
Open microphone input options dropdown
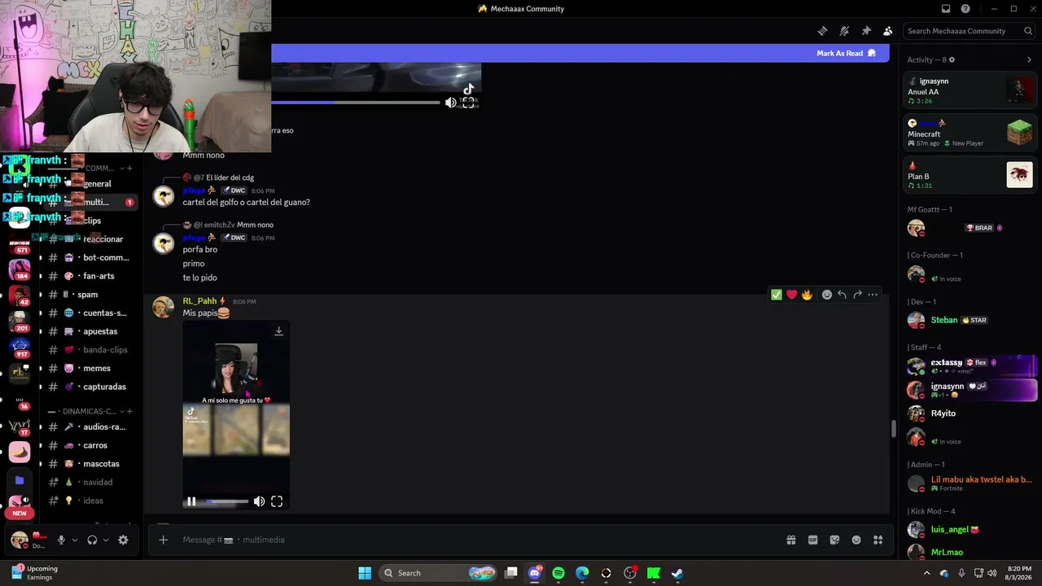(75, 540)
